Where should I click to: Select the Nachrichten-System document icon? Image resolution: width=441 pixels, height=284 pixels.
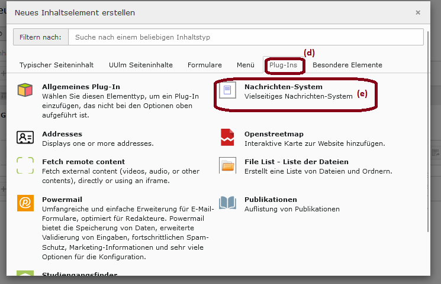(x=227, y=91)
